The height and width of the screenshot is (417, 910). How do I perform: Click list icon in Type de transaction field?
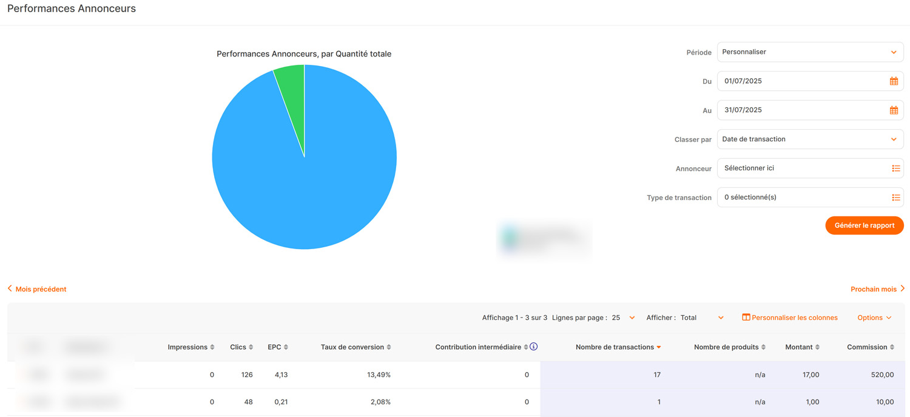895,198
